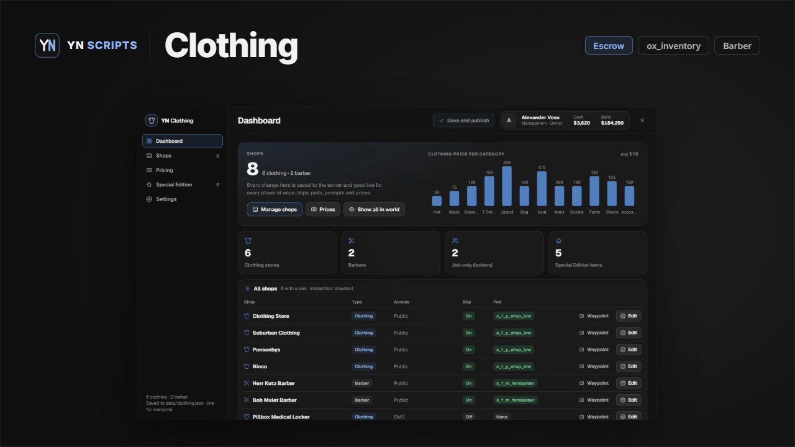795x447 pixels.
Task: Click Alexander Voss's avatar letter A
Action: pyautogui.click(x=509, y=120)
